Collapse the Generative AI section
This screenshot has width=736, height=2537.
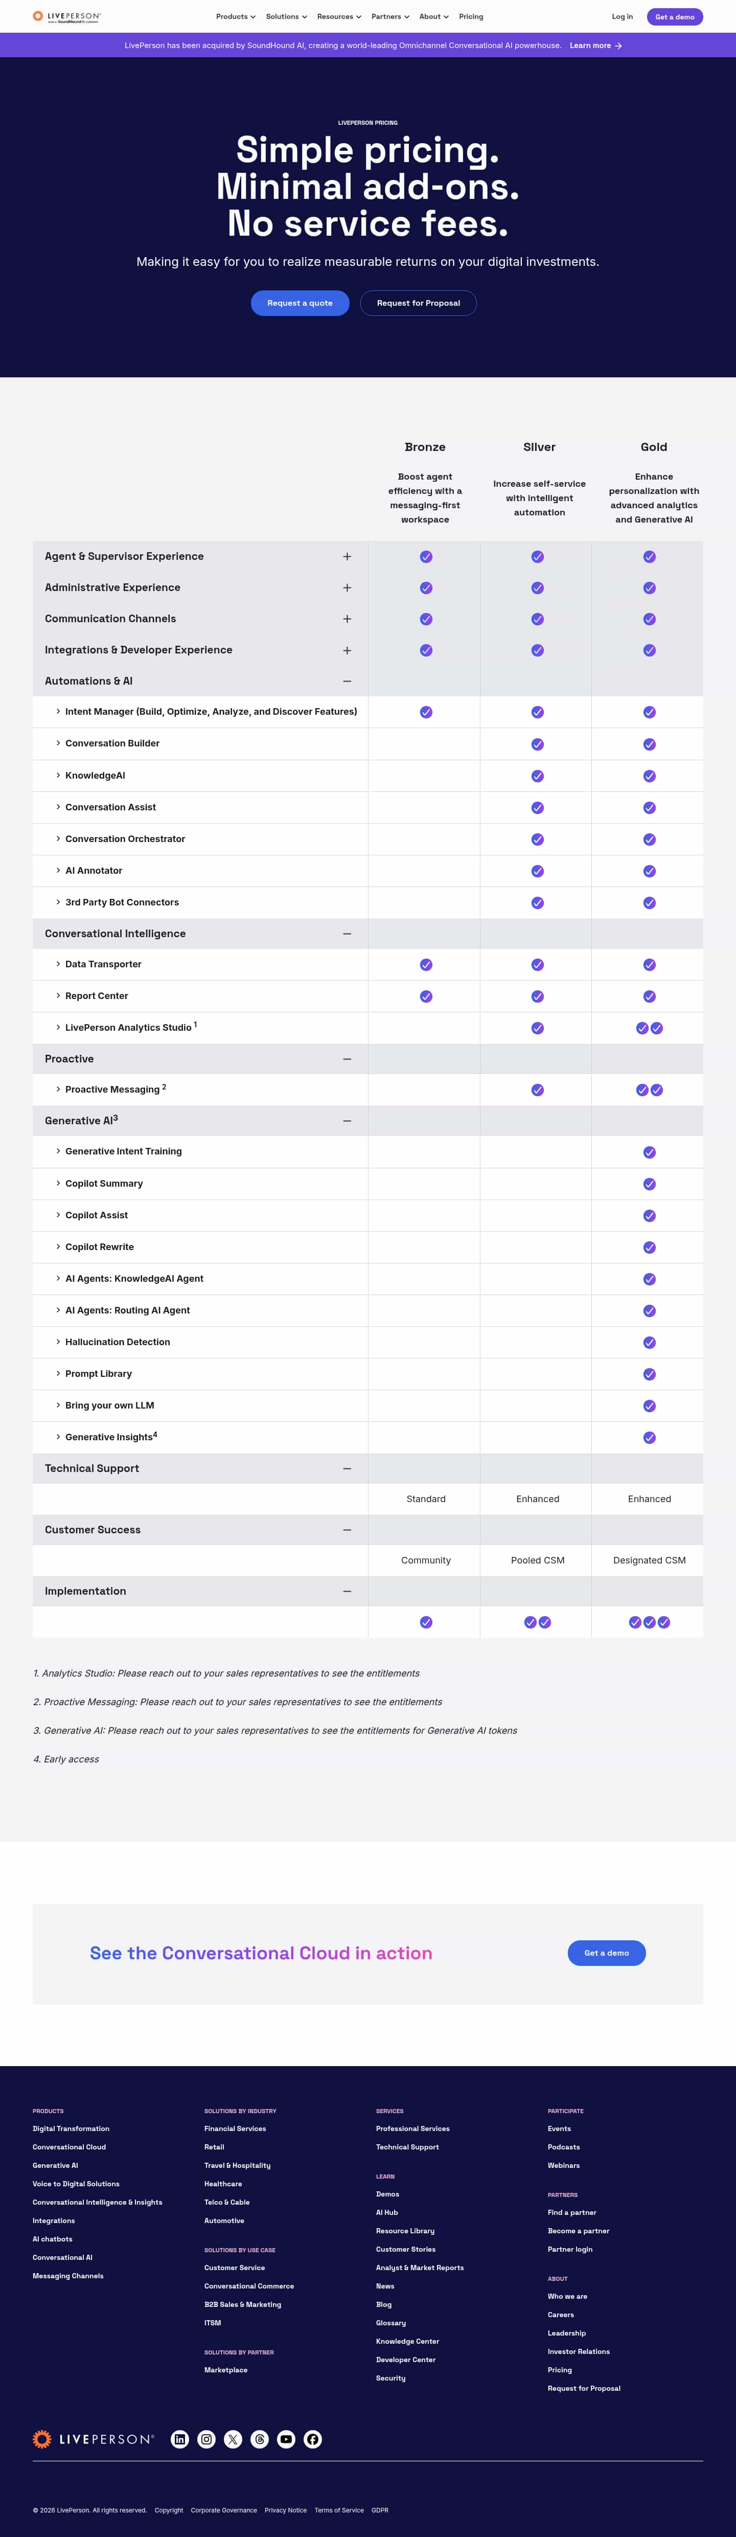348,1121
